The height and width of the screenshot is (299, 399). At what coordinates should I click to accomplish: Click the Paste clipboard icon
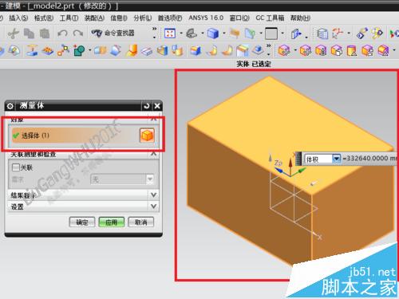click(x=45, y=33)
